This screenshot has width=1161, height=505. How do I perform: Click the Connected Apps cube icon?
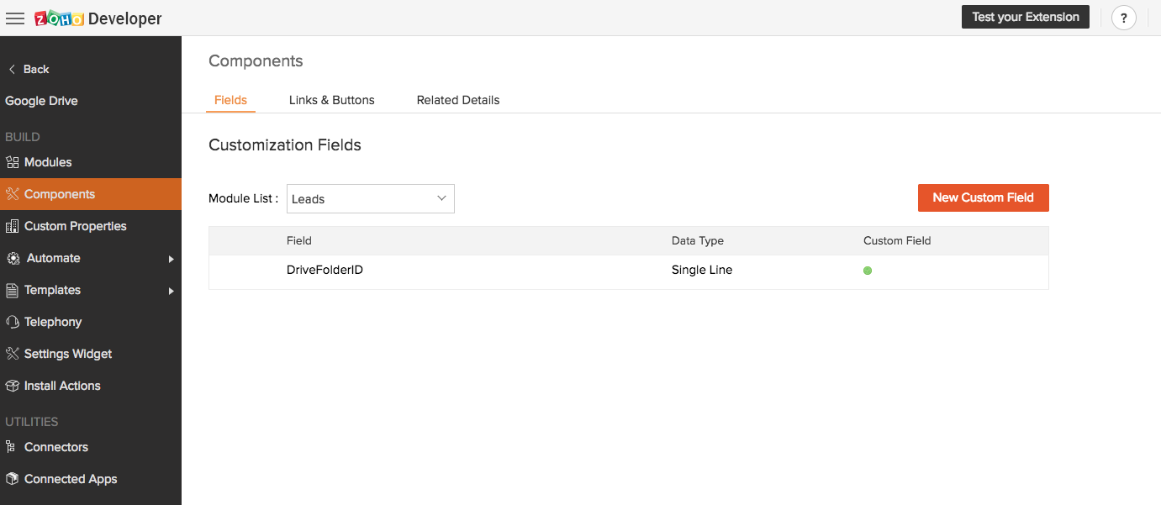click(x=12, y=479)
